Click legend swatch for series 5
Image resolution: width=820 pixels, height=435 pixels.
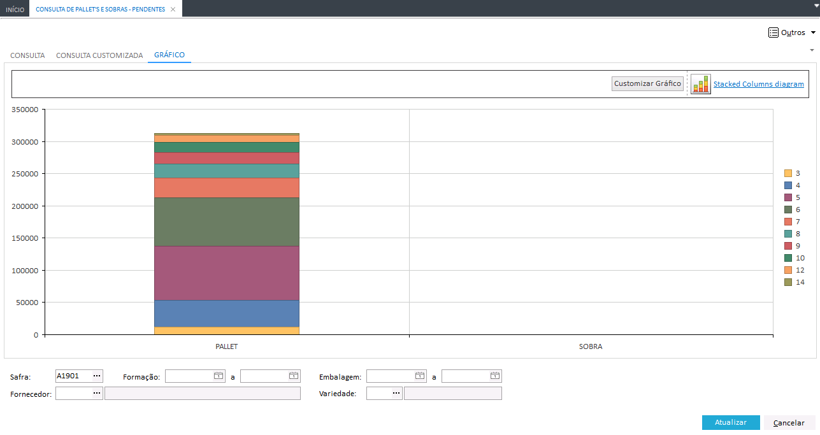tap(788, 197)
